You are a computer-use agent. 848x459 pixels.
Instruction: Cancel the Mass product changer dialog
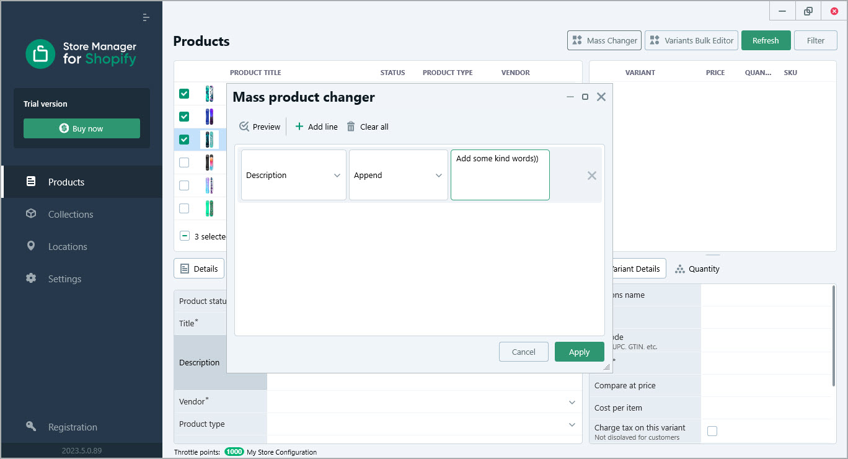pos(524,352)
